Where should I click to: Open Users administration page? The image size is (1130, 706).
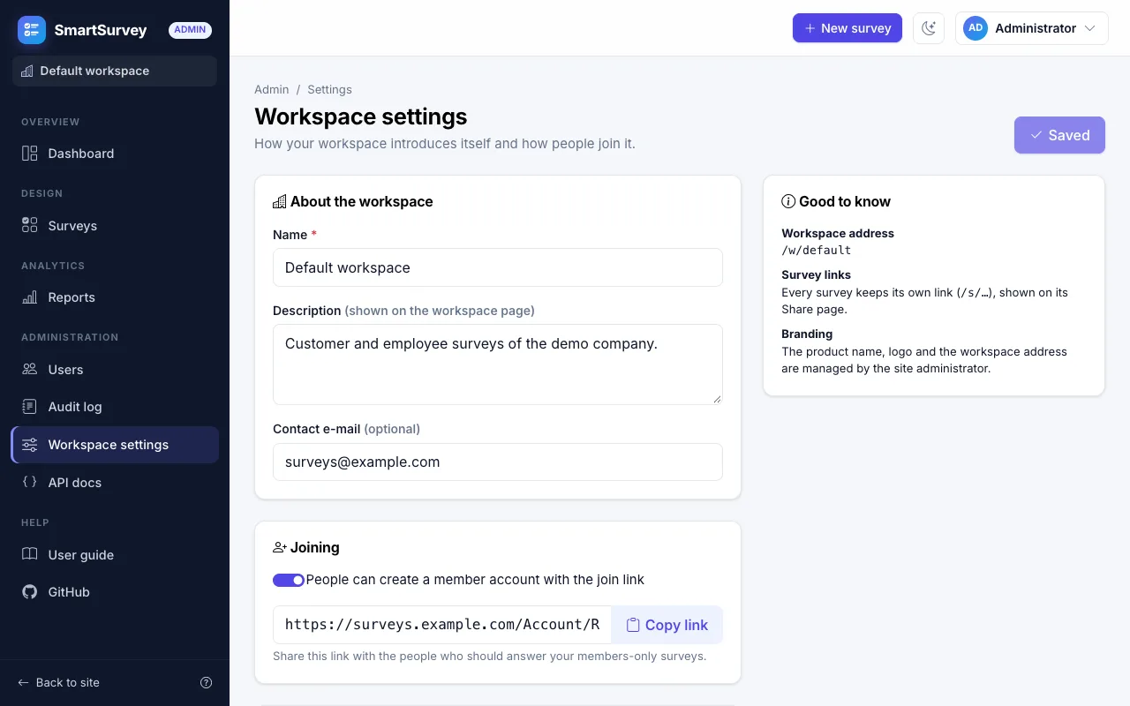115,370
